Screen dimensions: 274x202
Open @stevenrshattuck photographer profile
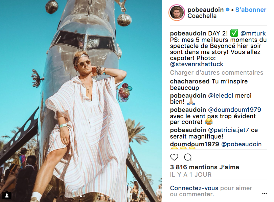click(x=197, y=64)
